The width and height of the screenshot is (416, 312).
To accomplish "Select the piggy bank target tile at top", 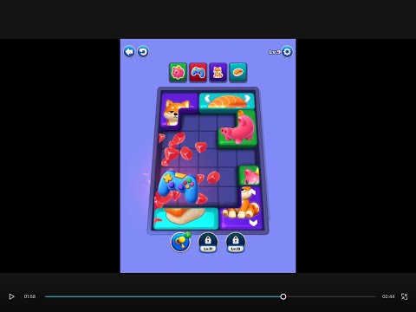I will 178,72.
